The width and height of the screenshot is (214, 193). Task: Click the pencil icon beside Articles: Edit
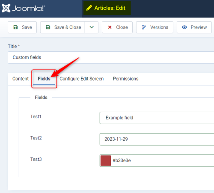coord(89,8)
